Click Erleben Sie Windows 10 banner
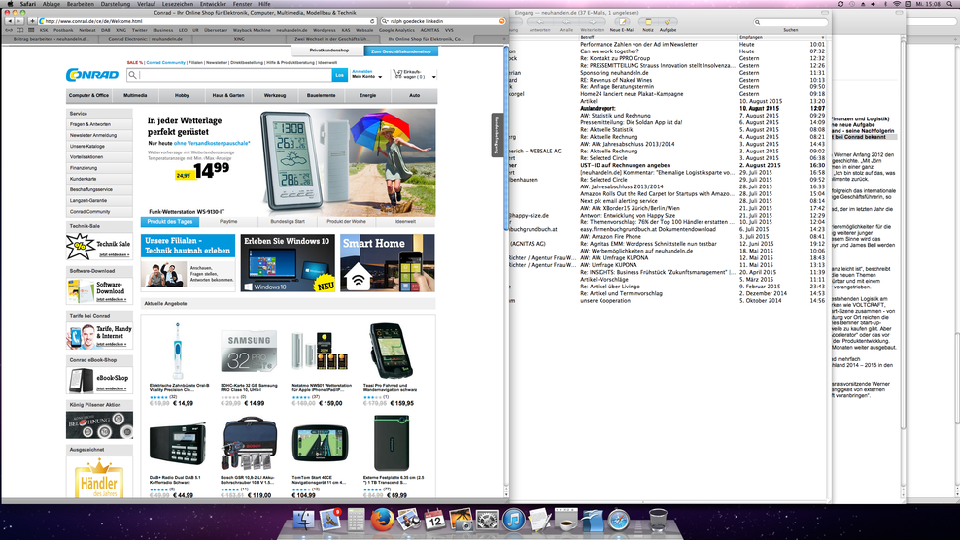This screenshot has height=540, width=960. click(288, 262)
